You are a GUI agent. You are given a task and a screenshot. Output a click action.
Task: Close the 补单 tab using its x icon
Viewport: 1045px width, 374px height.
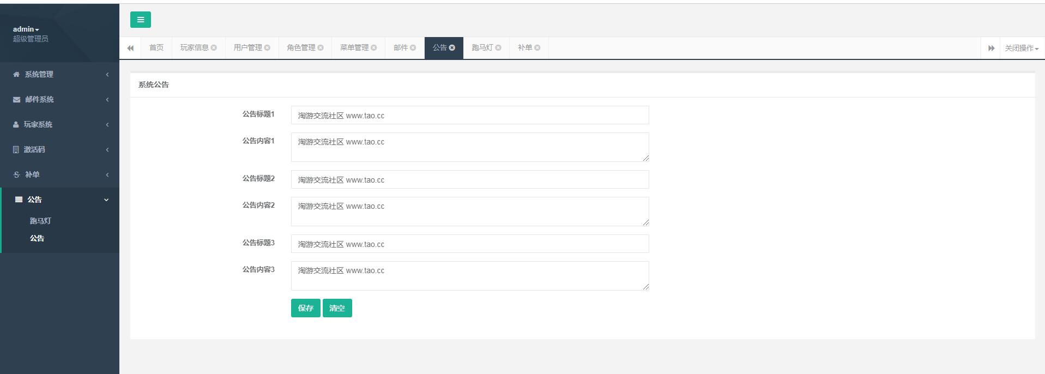pos(537,48)
